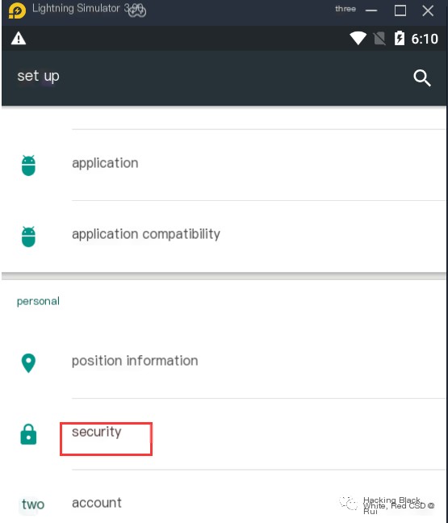Click the Android icon beside application
Screen dimensions: 448x523
pos(28,165)
